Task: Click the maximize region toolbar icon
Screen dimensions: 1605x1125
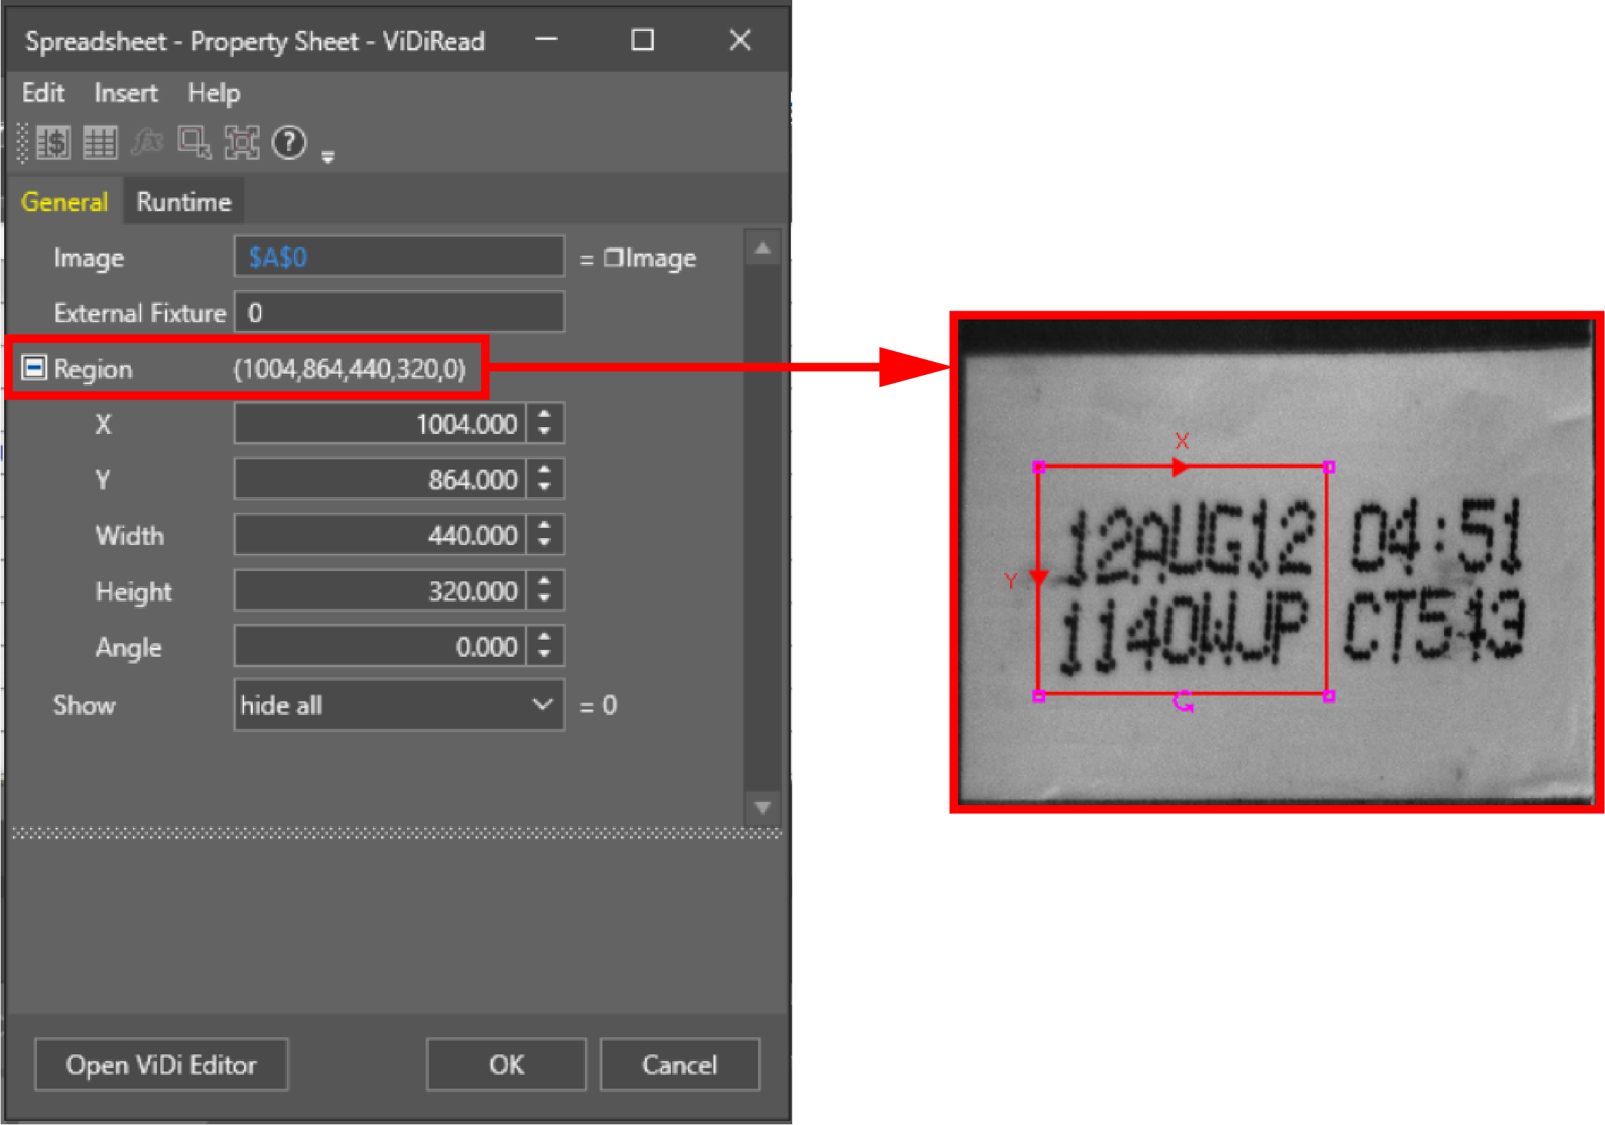Action: pos(241,143)
